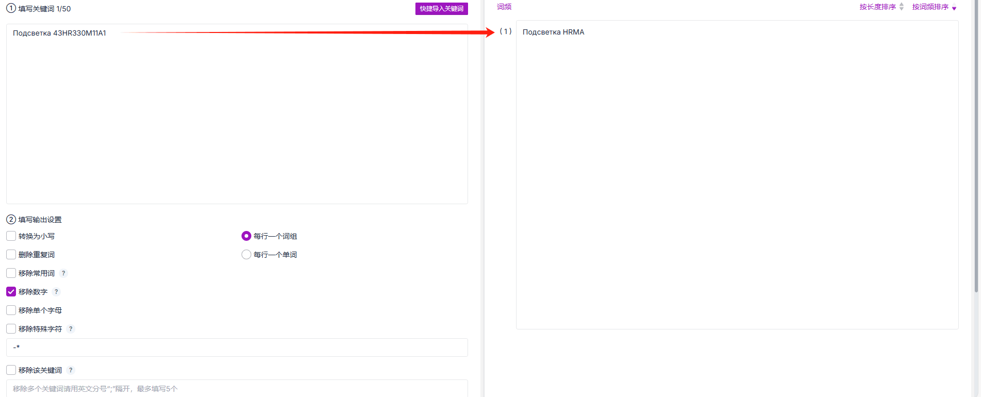The width and height of the screenshot is (981, 397).
Task: Sort results by 按长度排序
Action: pos(877,7)
